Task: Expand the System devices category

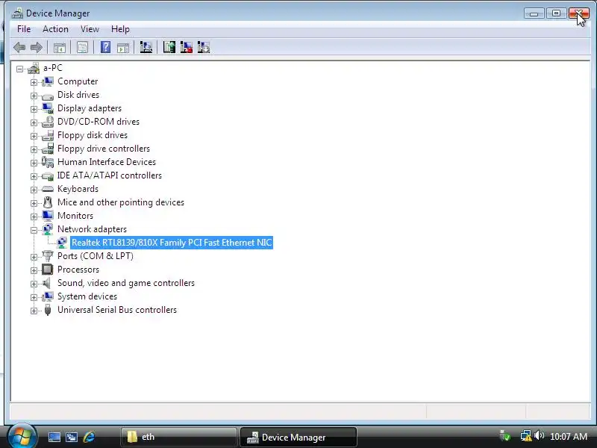Action: click(x=34, y=297)
